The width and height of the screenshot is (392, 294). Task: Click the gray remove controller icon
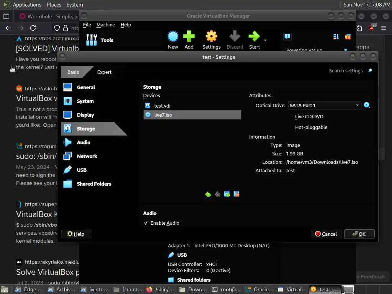click(217, 194)
